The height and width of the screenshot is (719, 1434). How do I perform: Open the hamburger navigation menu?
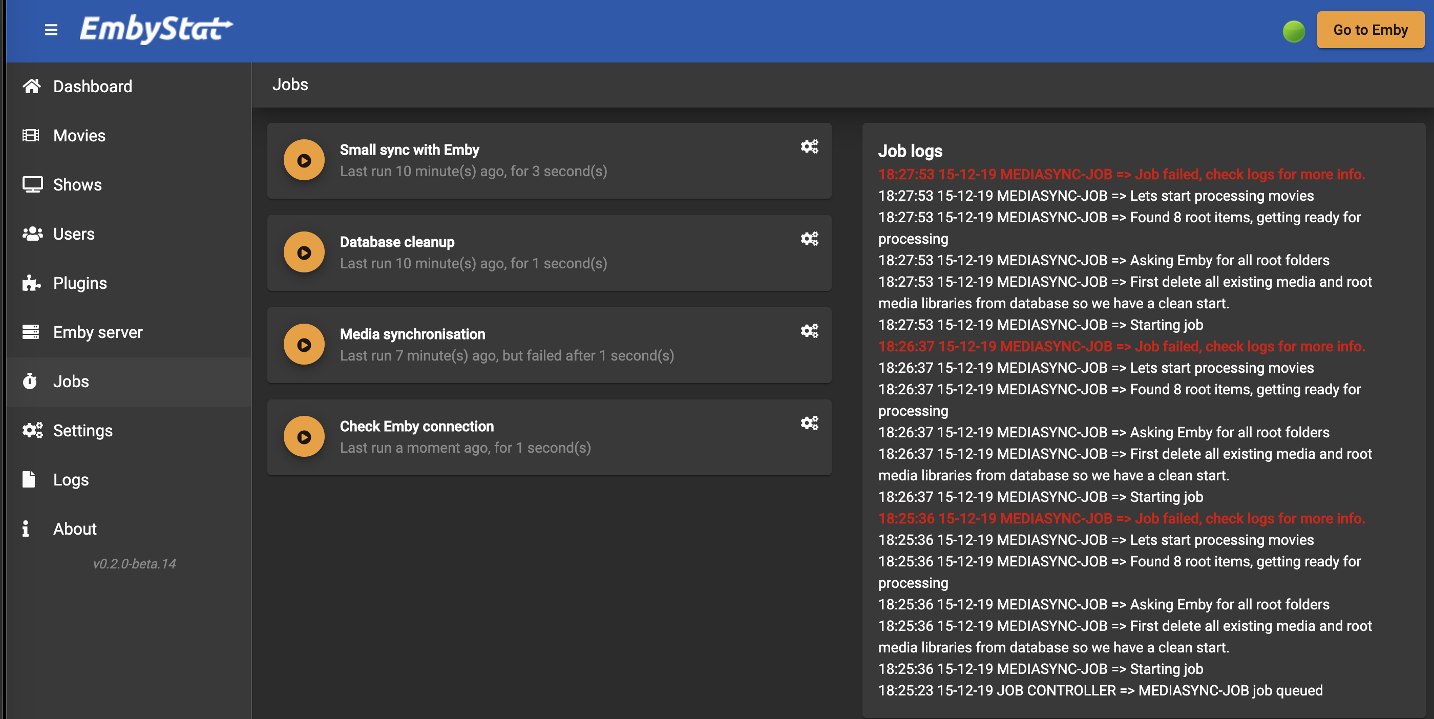(x=52, y=30)
